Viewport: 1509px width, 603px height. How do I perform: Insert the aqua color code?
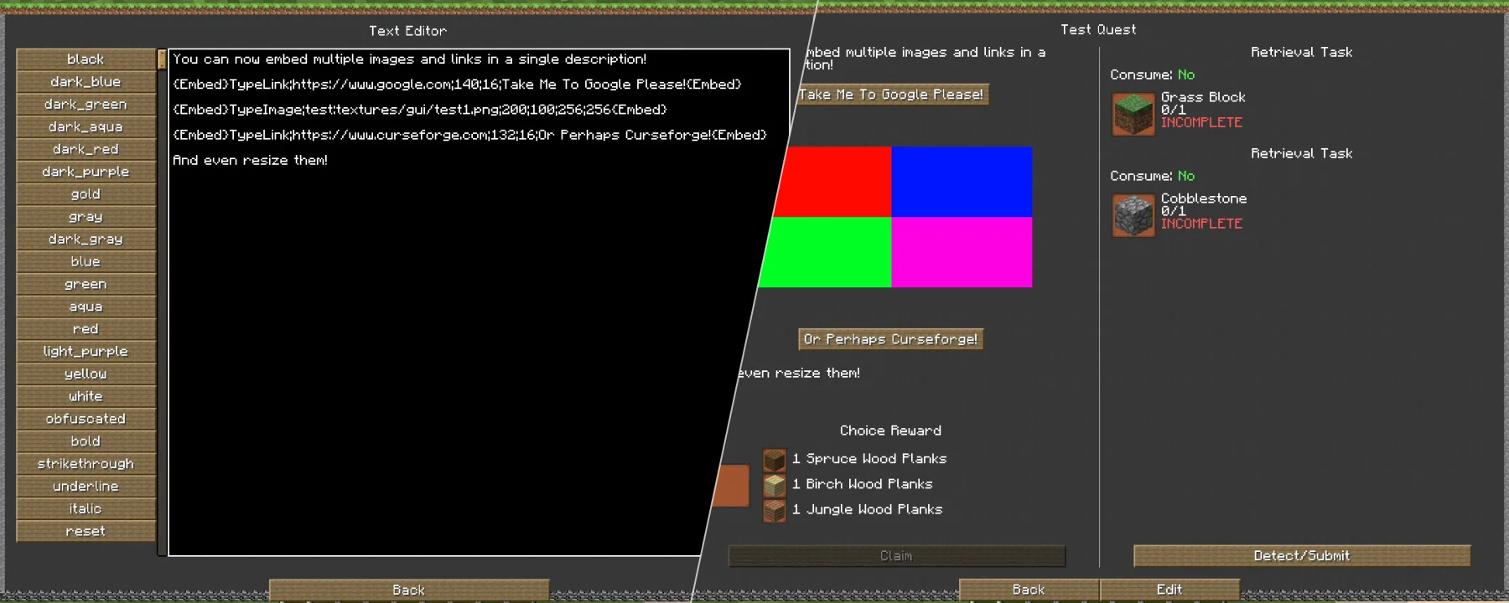pyautogui.click(x=86, y=307)
